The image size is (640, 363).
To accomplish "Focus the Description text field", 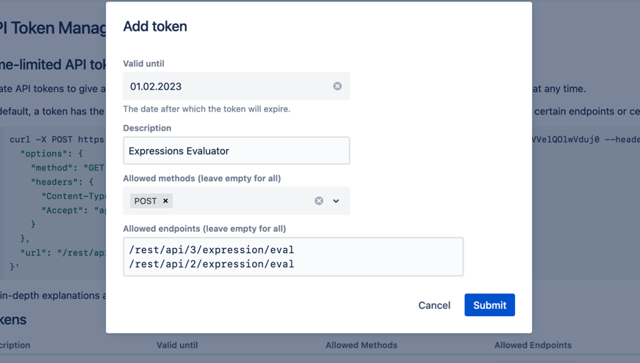I will click(x=236, y=151).
